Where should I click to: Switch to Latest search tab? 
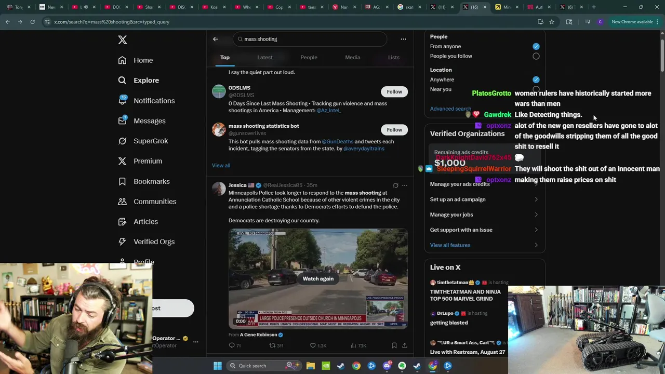click(x=265, y=57)
